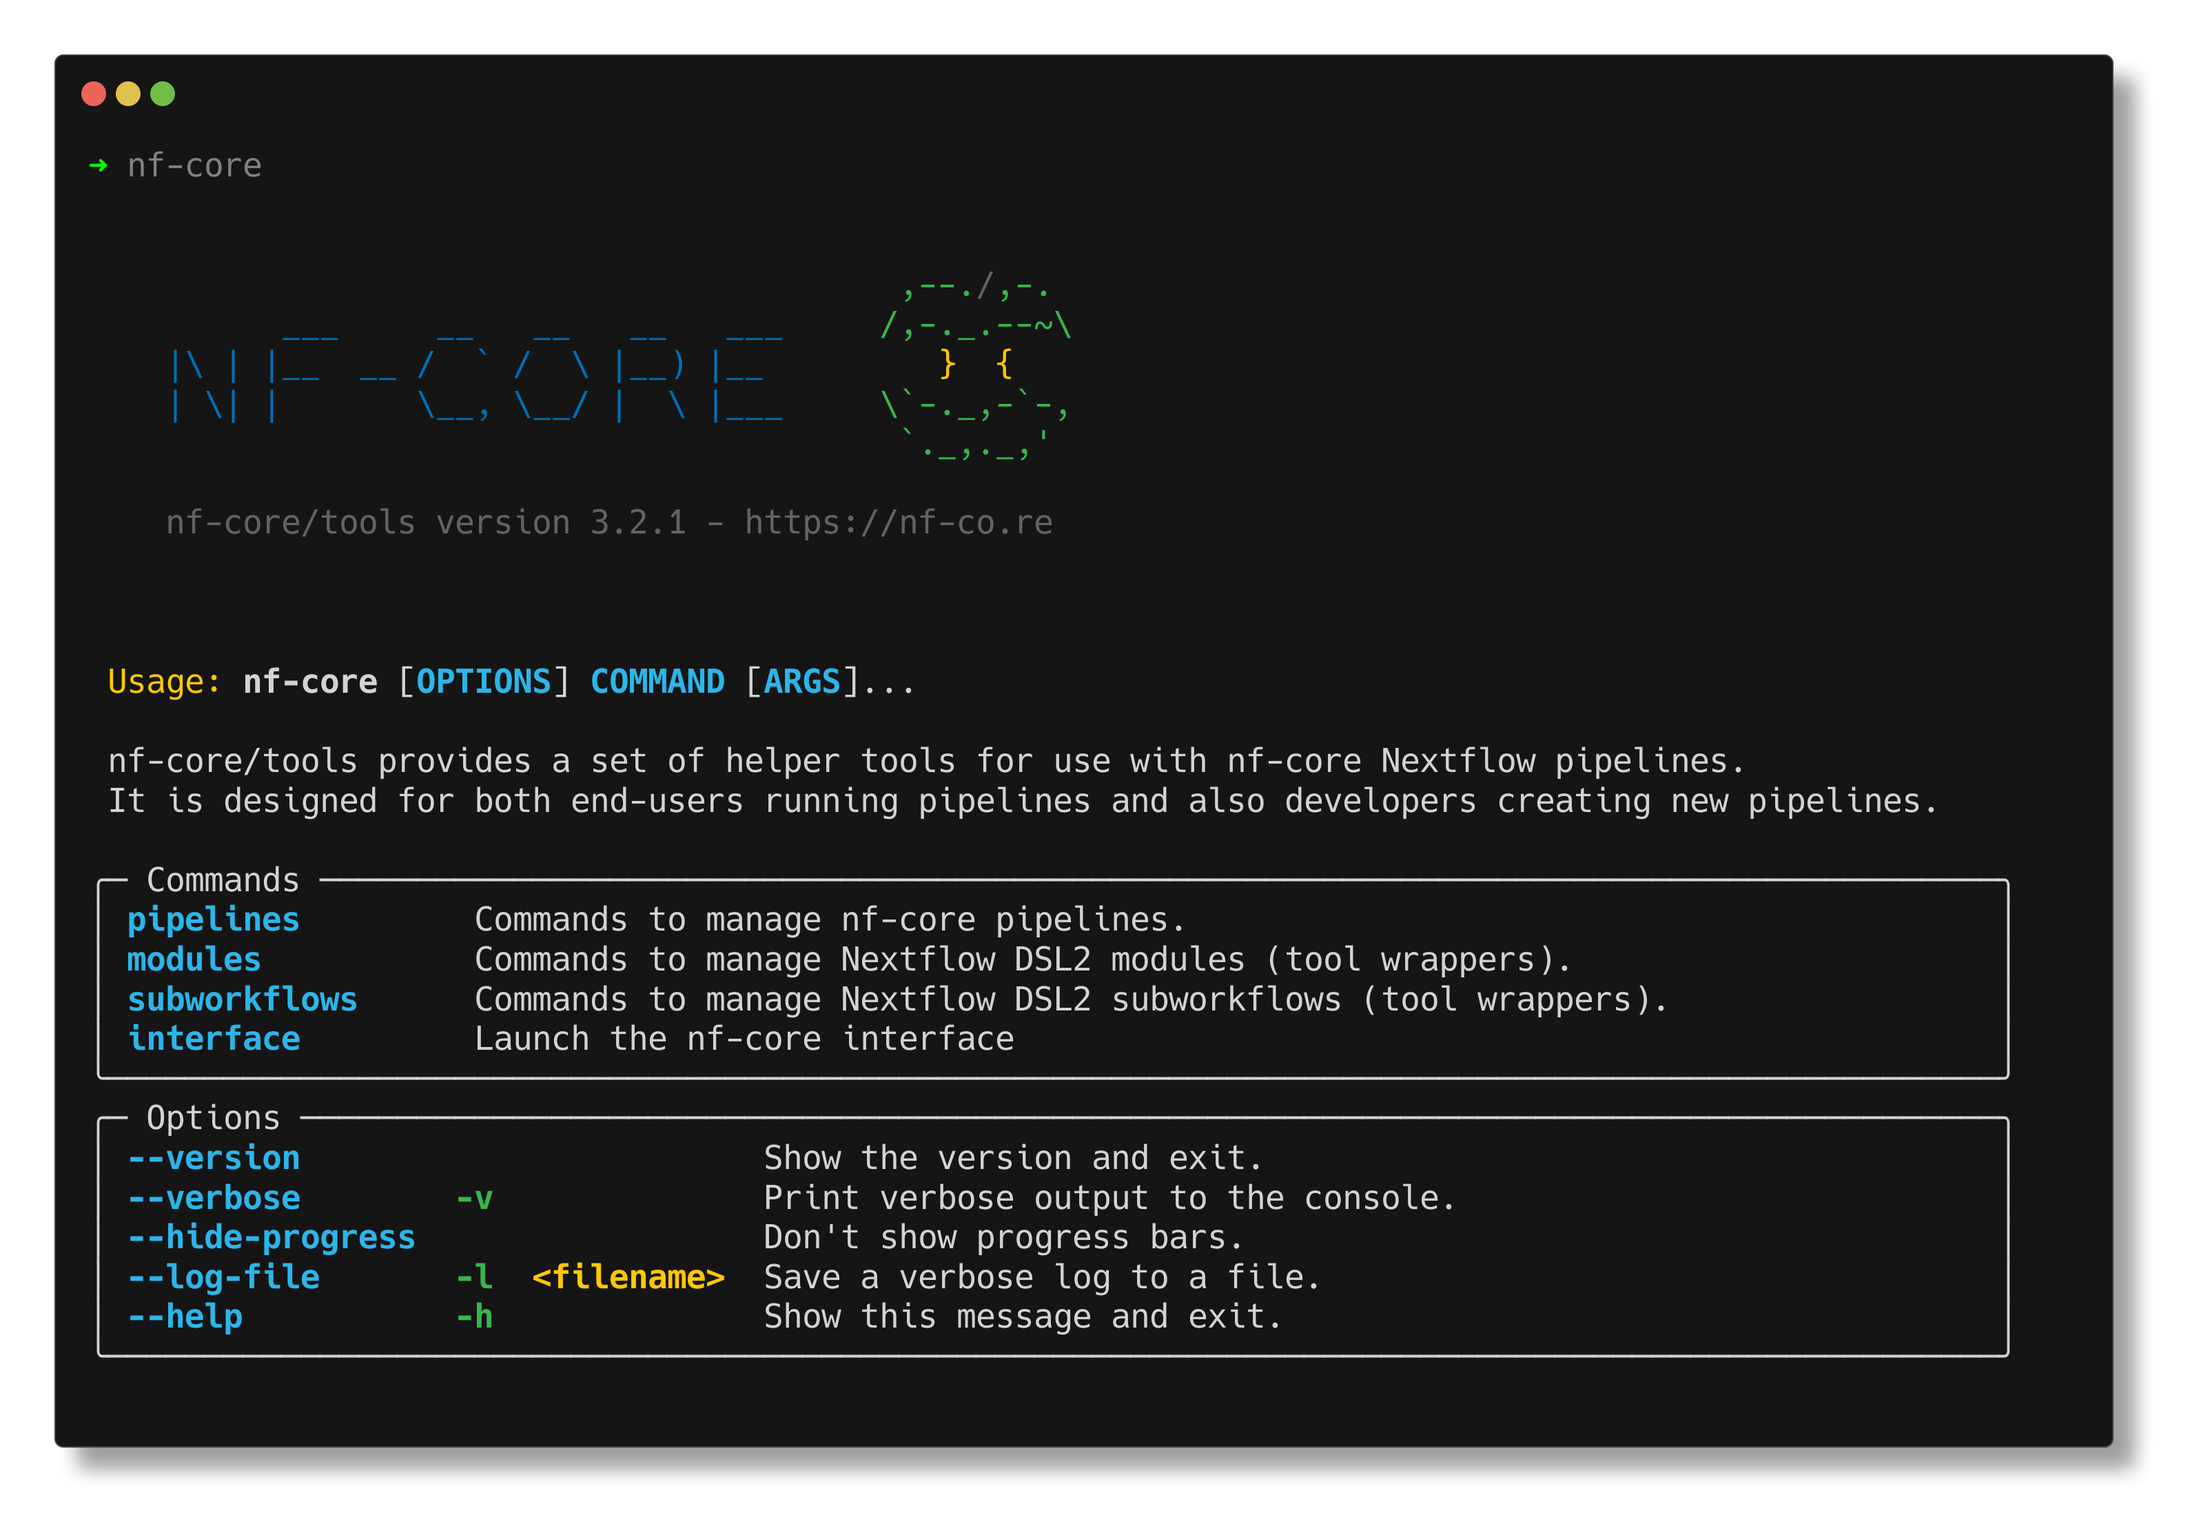Click 'Show this message and exit.' description
Viewport: 2190px width, 1524px height.
[x=1023, y=1317]
